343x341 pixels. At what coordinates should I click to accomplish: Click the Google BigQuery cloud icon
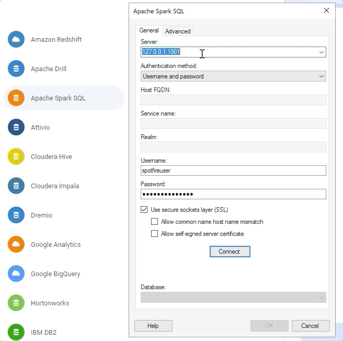coord(16,274)
